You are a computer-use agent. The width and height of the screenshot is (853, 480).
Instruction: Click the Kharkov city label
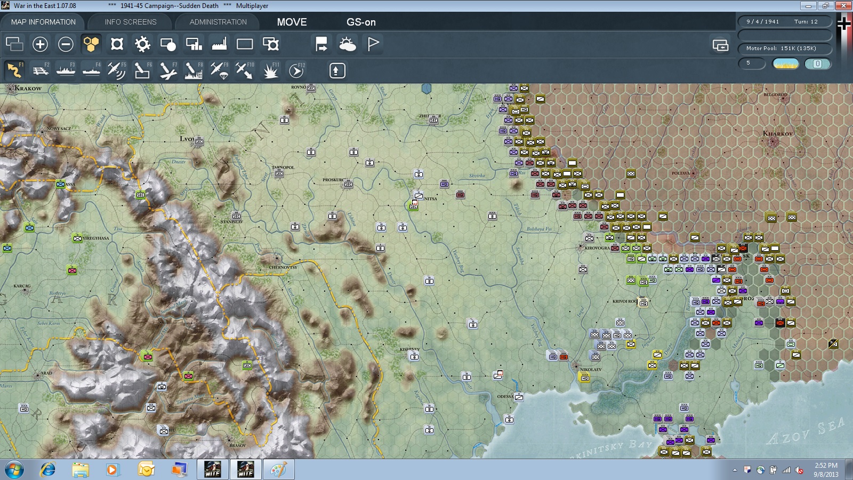tap(777, 133)
